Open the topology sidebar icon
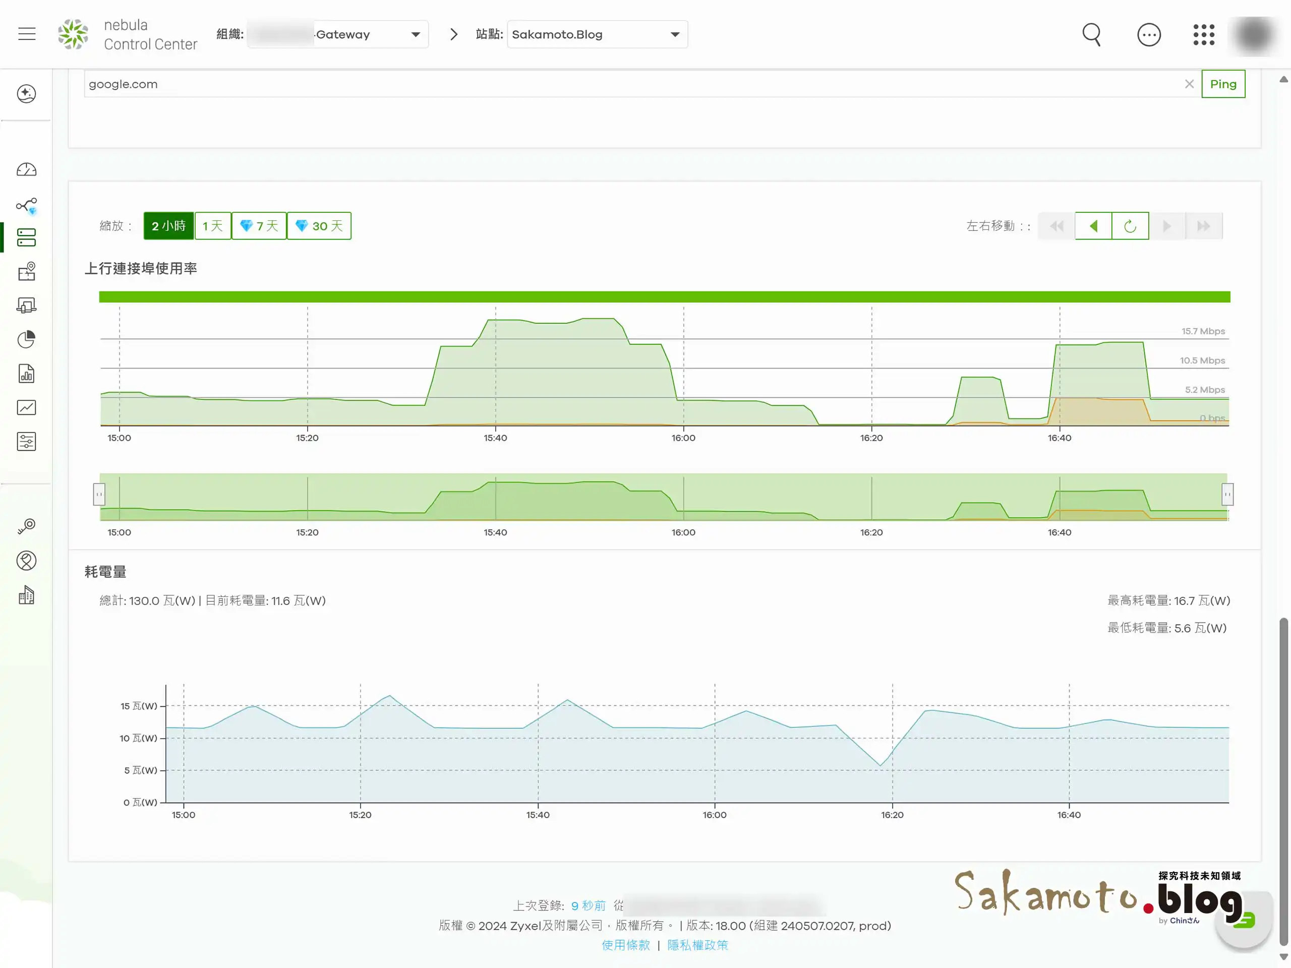The image size is (1291, 968). [x=26, y=205]
